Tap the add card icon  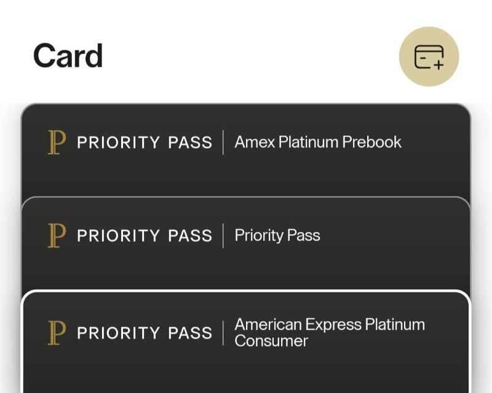[429, 56]
